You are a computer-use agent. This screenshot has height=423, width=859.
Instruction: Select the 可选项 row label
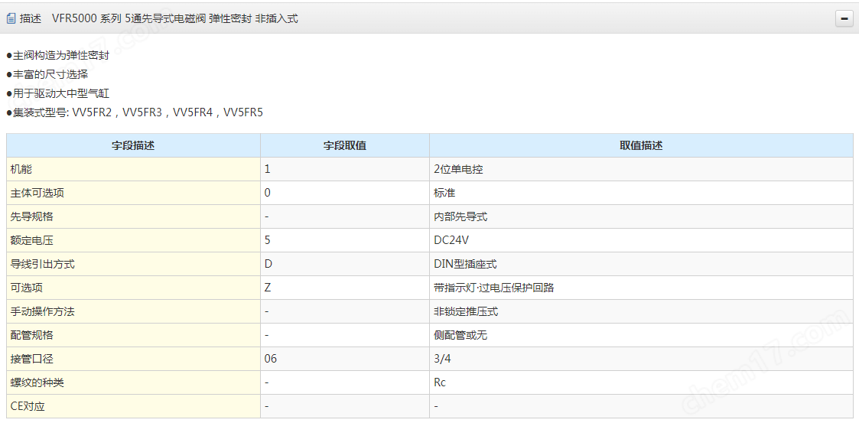pos(133,288)
